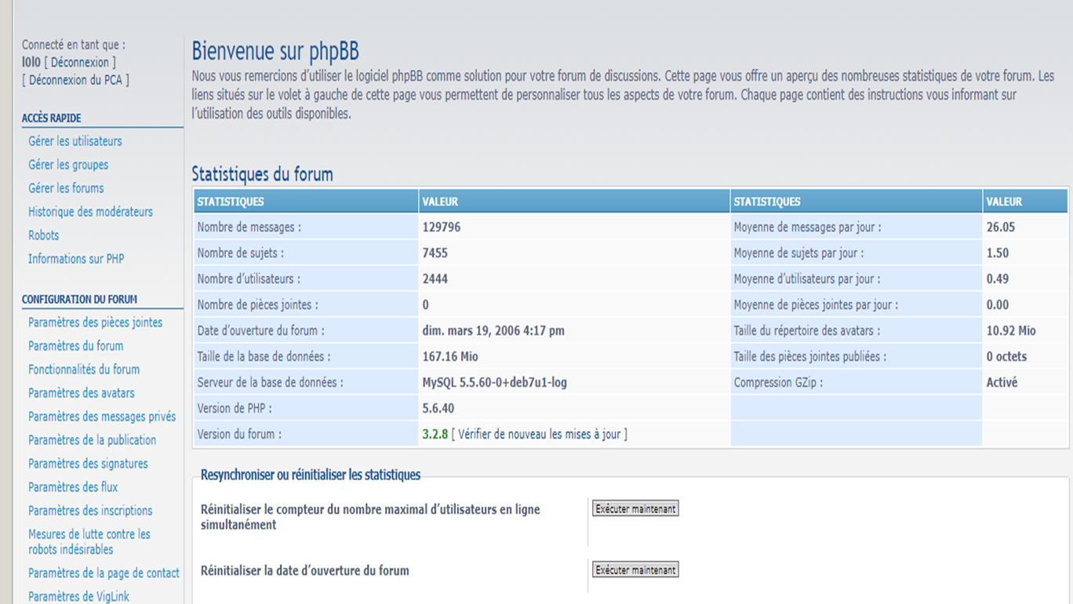Click the Déconnexion link
Viewport: 1073px width, 604px height.
pyautogui.click(x=79, y=62)
